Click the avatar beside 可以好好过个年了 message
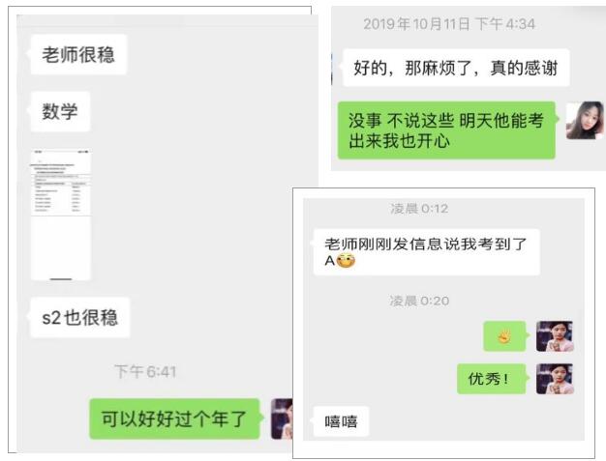The height and width of the screenshot is (461, 606). (x=282, y=418)
